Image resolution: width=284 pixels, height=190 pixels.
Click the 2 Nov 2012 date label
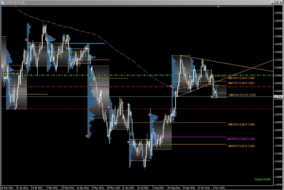(x=219, y=188)
